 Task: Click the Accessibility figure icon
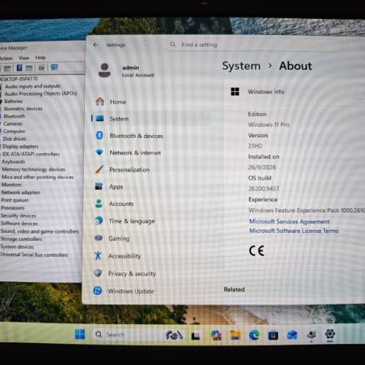click(x=98, y=255)
